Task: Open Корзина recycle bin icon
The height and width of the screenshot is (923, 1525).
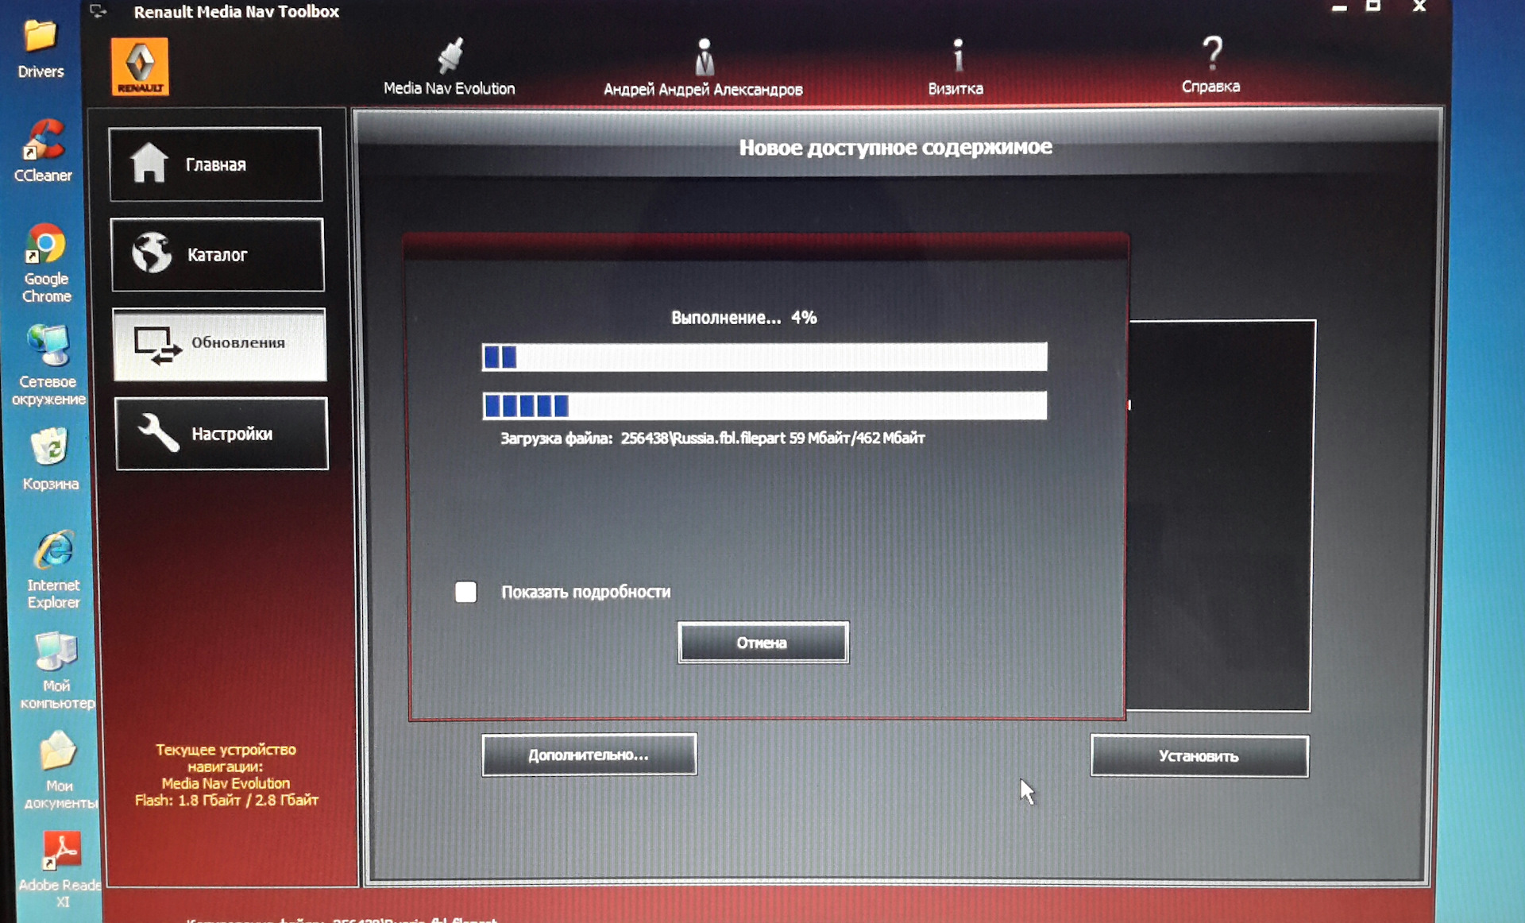Action: (50, 448)
